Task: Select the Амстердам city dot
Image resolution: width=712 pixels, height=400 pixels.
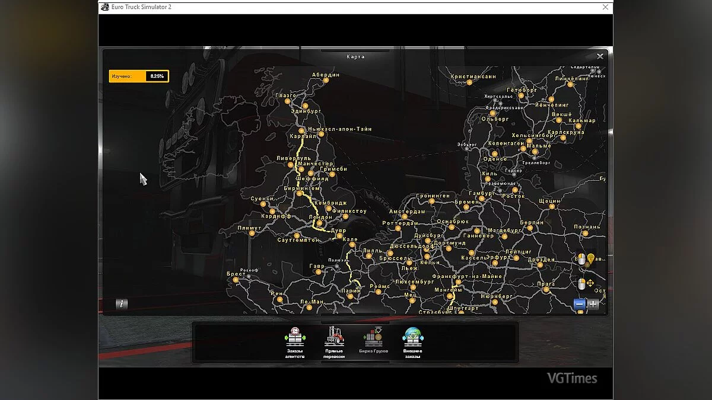Action: [x=404, y=216]
